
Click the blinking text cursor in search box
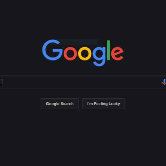(2, 82)
